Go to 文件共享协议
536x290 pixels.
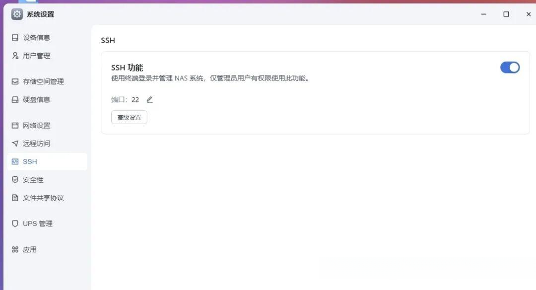(x=43, y=198)
